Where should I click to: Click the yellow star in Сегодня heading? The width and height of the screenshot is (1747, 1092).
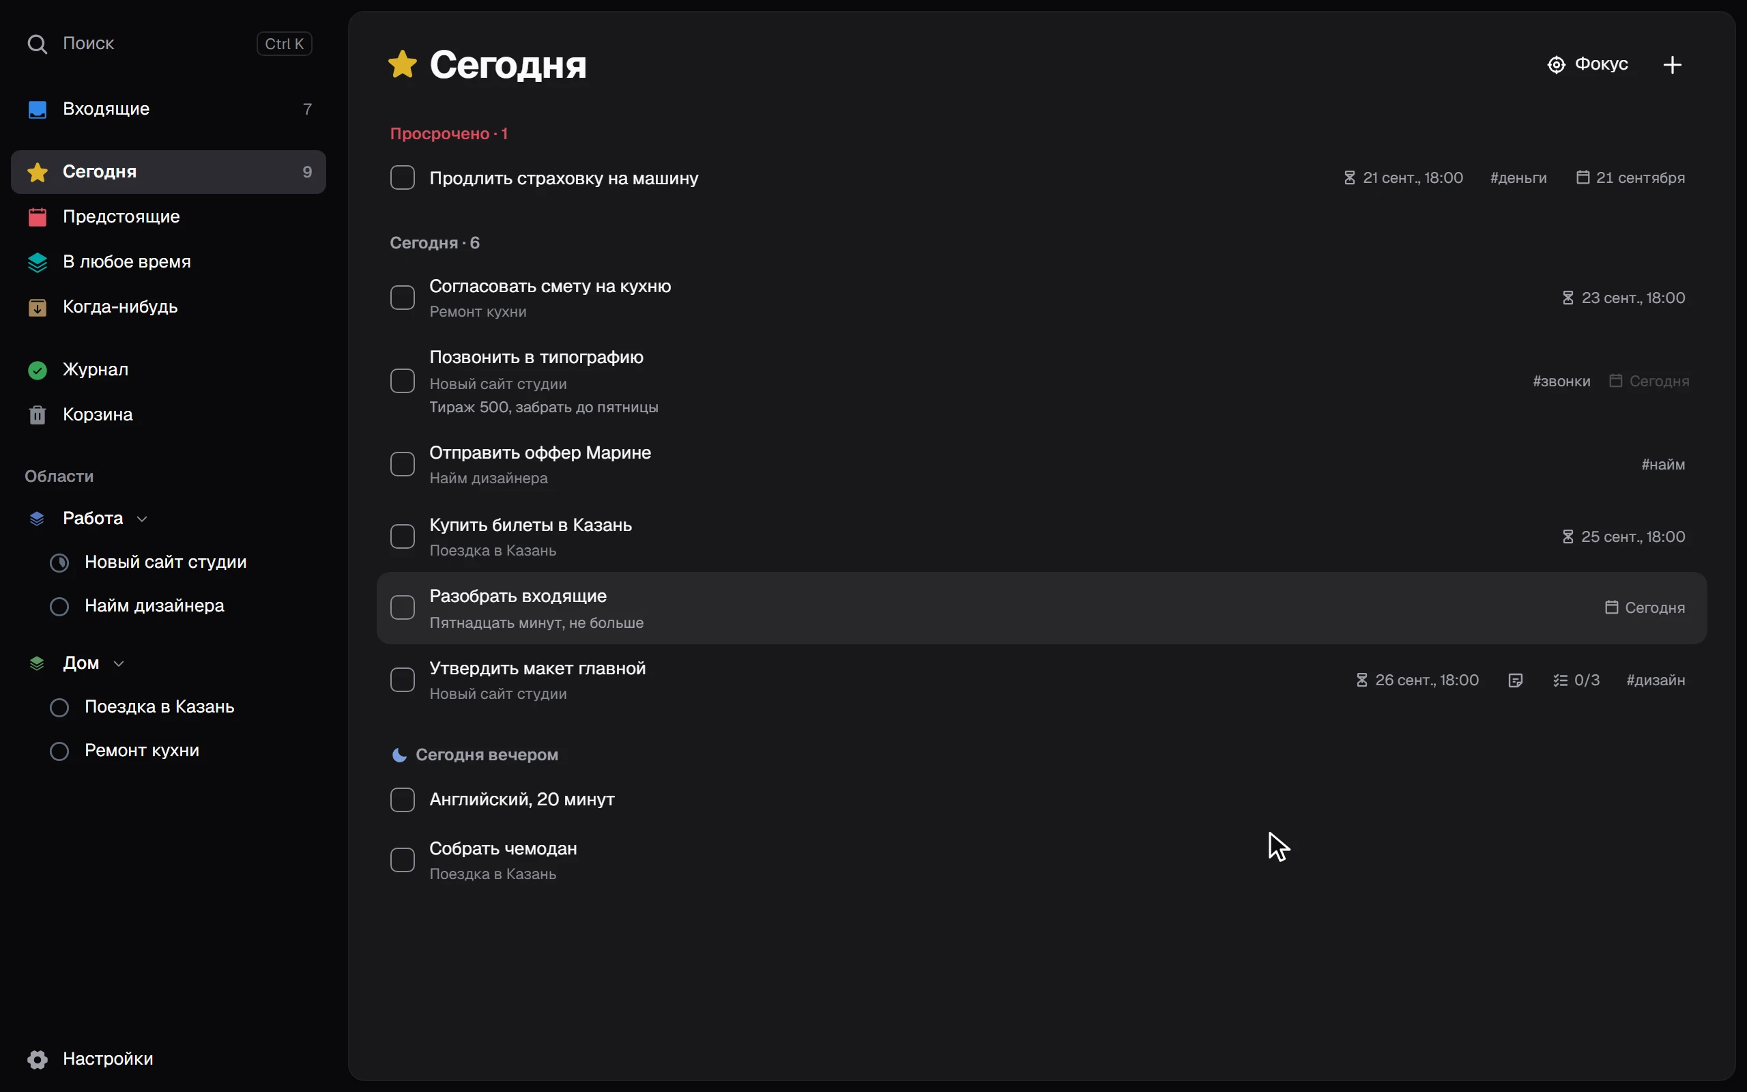point(402,64)
